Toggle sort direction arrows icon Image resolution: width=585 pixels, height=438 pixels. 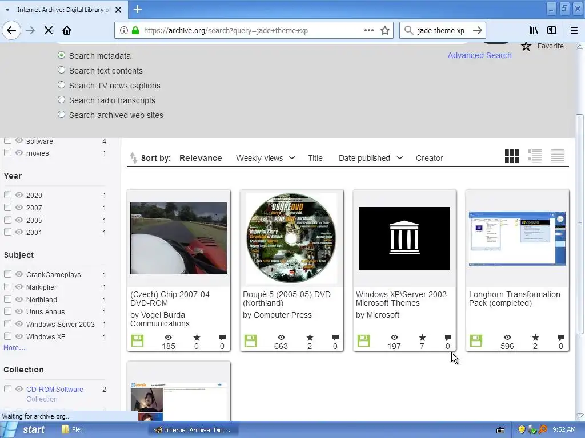click(x=133, y=158)
